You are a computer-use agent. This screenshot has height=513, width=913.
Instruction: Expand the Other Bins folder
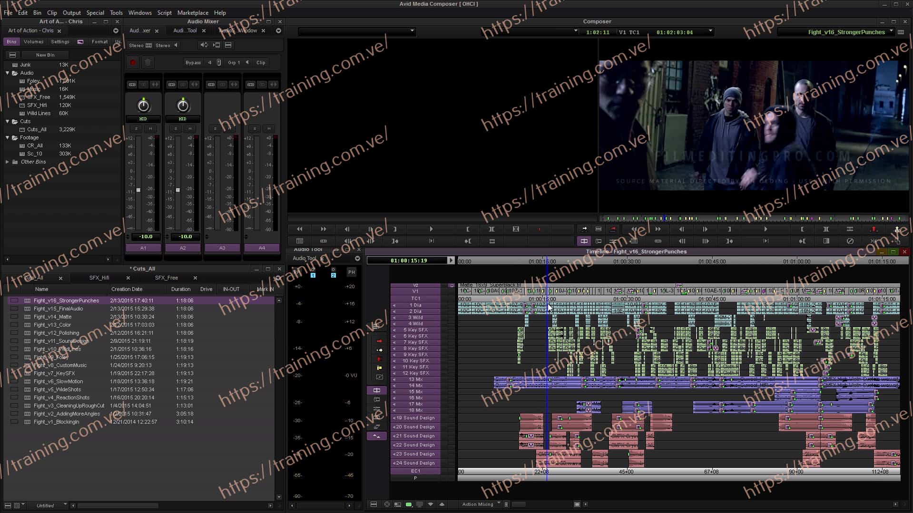(8, 162)
